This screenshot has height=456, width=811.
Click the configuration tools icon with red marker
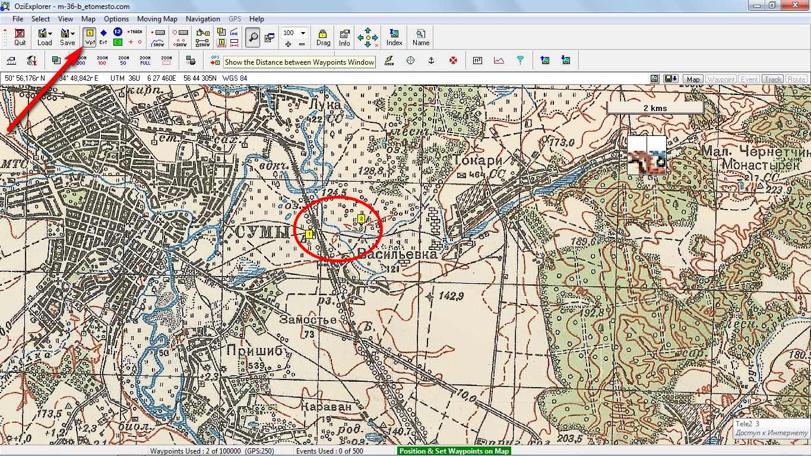[x=33, y=60]
